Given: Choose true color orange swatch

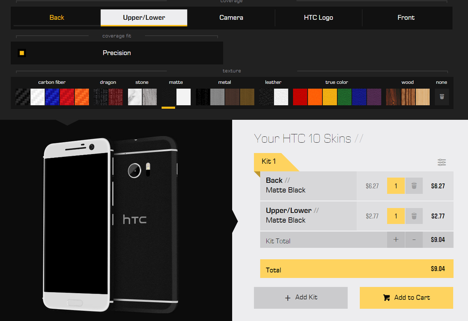Looking at the screenshot, I should pyautogui.click(x=315, y=97).
